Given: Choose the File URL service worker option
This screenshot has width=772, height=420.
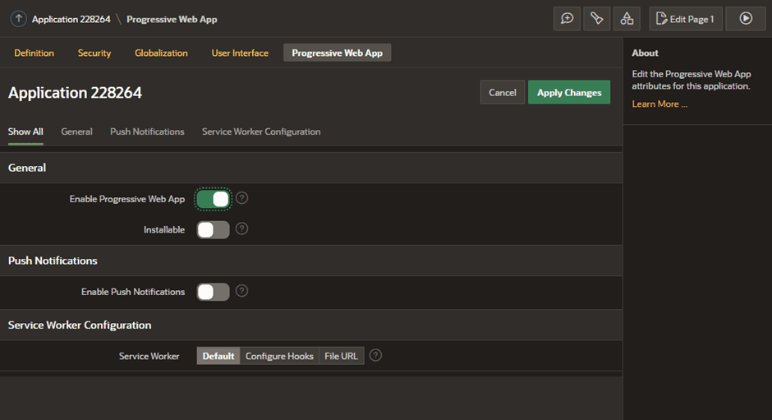Looking at the screenshot, I should click(x=341, y=356).
